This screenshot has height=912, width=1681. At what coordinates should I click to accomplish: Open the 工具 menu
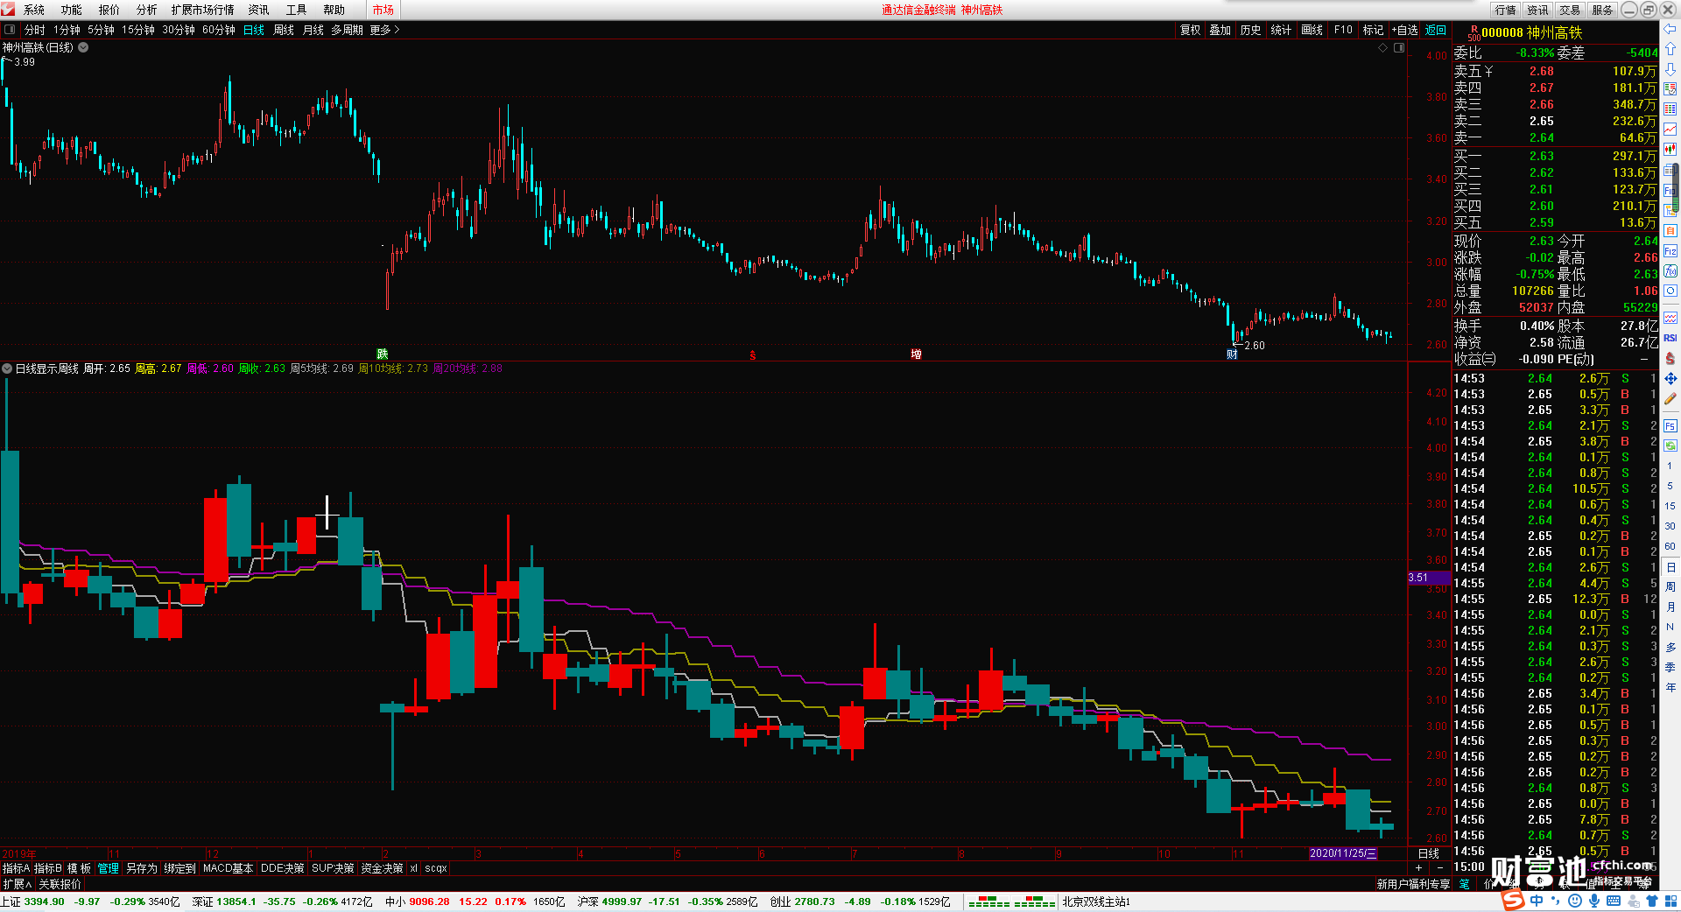click(296, 10)
